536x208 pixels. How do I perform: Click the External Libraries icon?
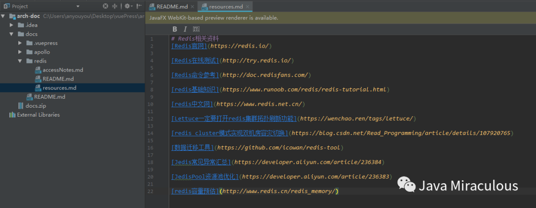point(12,115)
